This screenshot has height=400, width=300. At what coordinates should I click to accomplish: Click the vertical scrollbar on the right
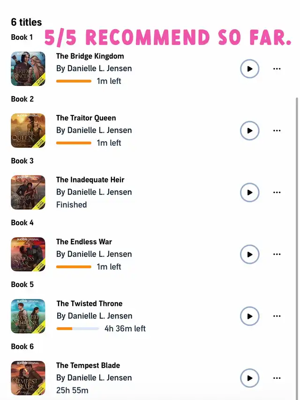coord(296,245)
